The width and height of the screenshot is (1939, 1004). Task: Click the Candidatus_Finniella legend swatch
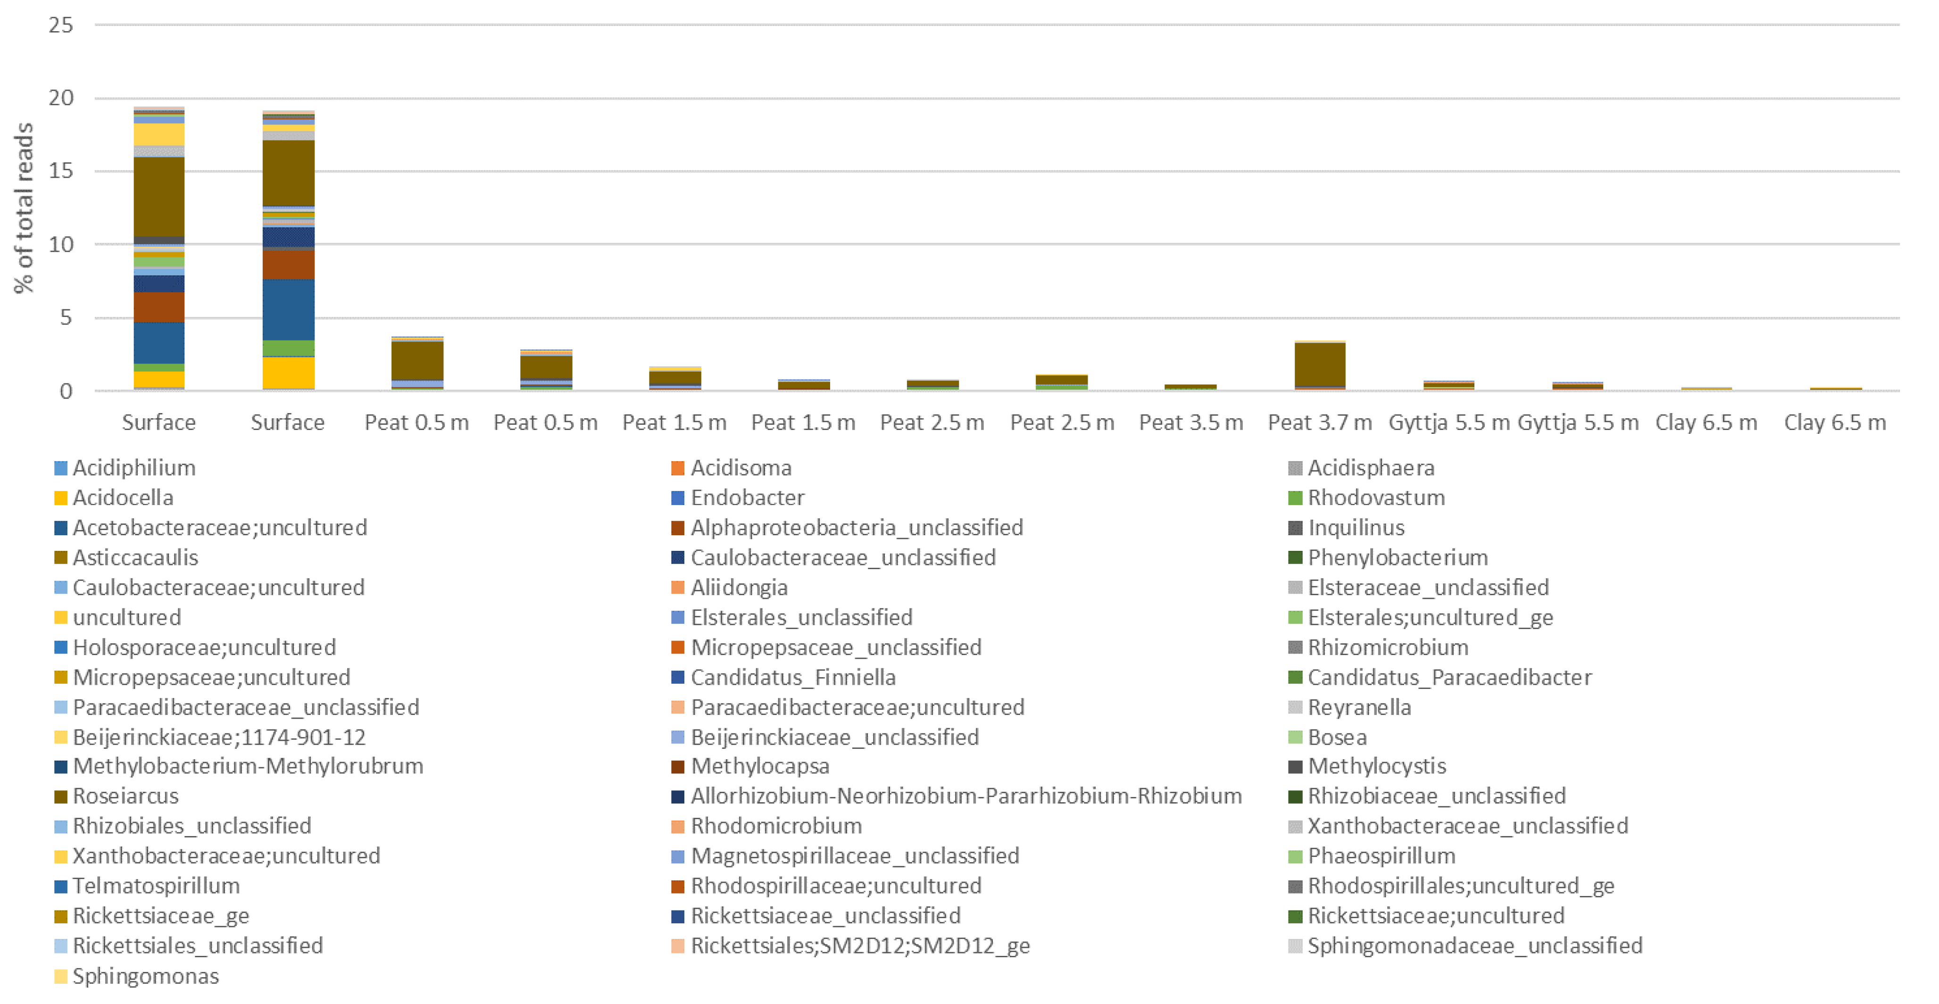coord(677,677)
